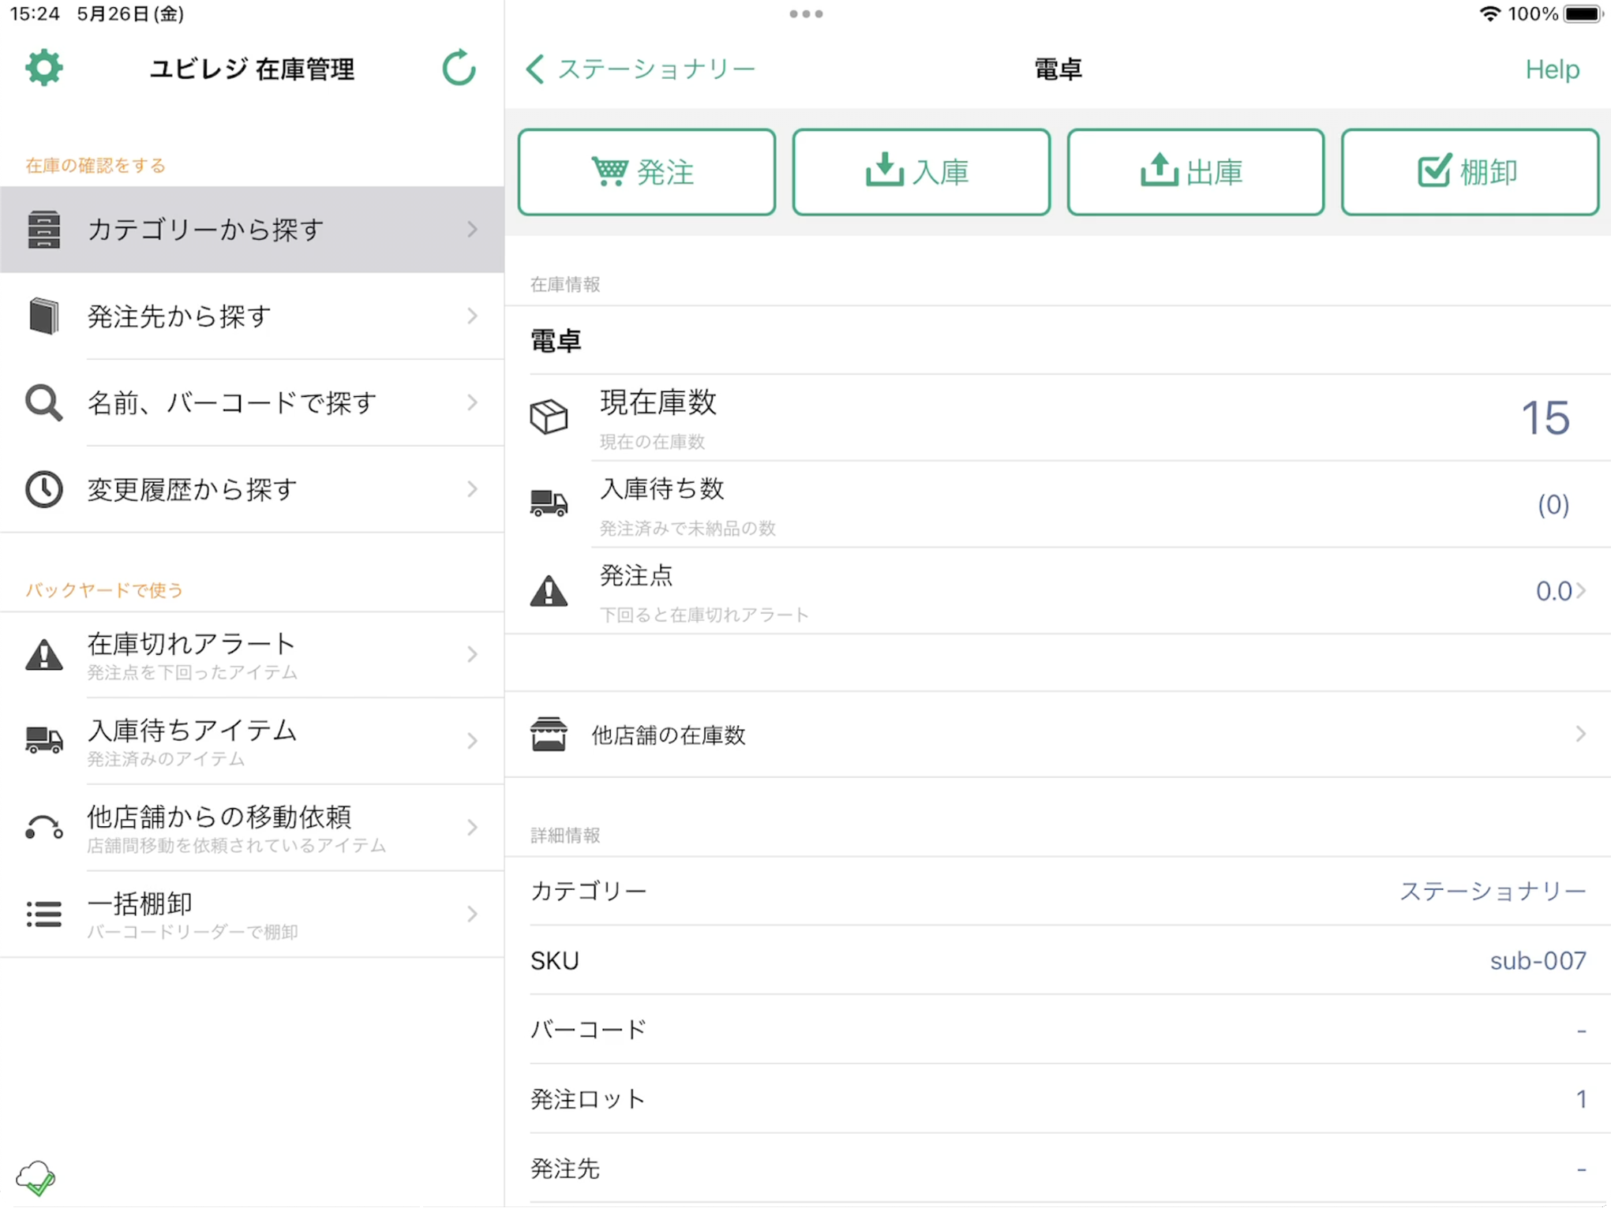
Task: Expand chevron on 発注先から探す row
Action: [472, 316]
